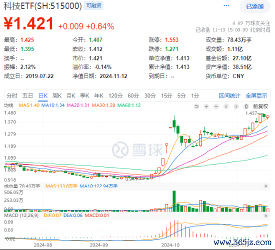
Task: Click the 成交额 value 1.11亿
Action: (235, 49)
